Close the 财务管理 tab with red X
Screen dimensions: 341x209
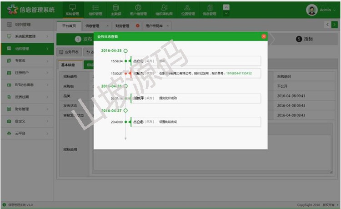137,25
